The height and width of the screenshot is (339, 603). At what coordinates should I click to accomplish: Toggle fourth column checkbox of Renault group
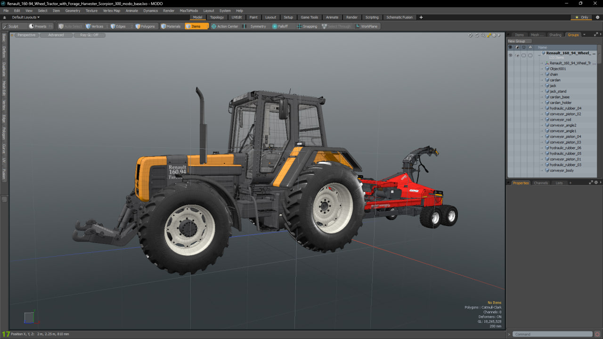click(530, 56)
